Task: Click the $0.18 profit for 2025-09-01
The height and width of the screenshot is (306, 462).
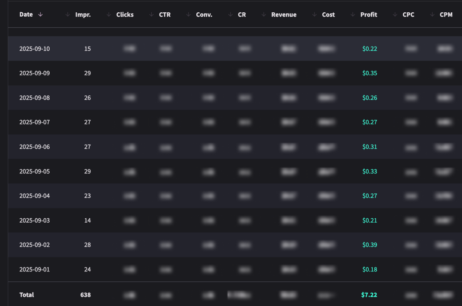Action: point(370,269)
